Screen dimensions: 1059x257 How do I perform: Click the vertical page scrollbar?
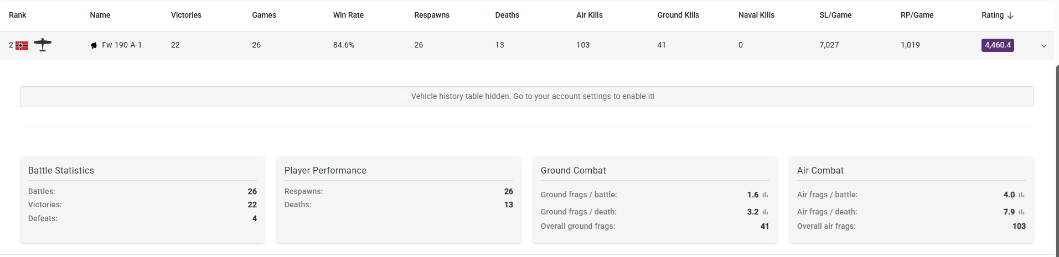(1057, 160)
